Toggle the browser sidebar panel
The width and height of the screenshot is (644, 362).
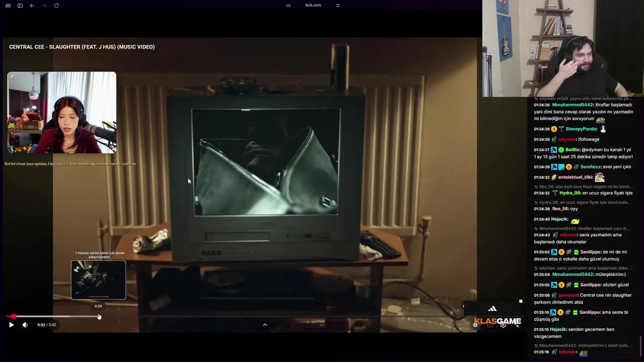pyautogui.click(x=20, y=6)
